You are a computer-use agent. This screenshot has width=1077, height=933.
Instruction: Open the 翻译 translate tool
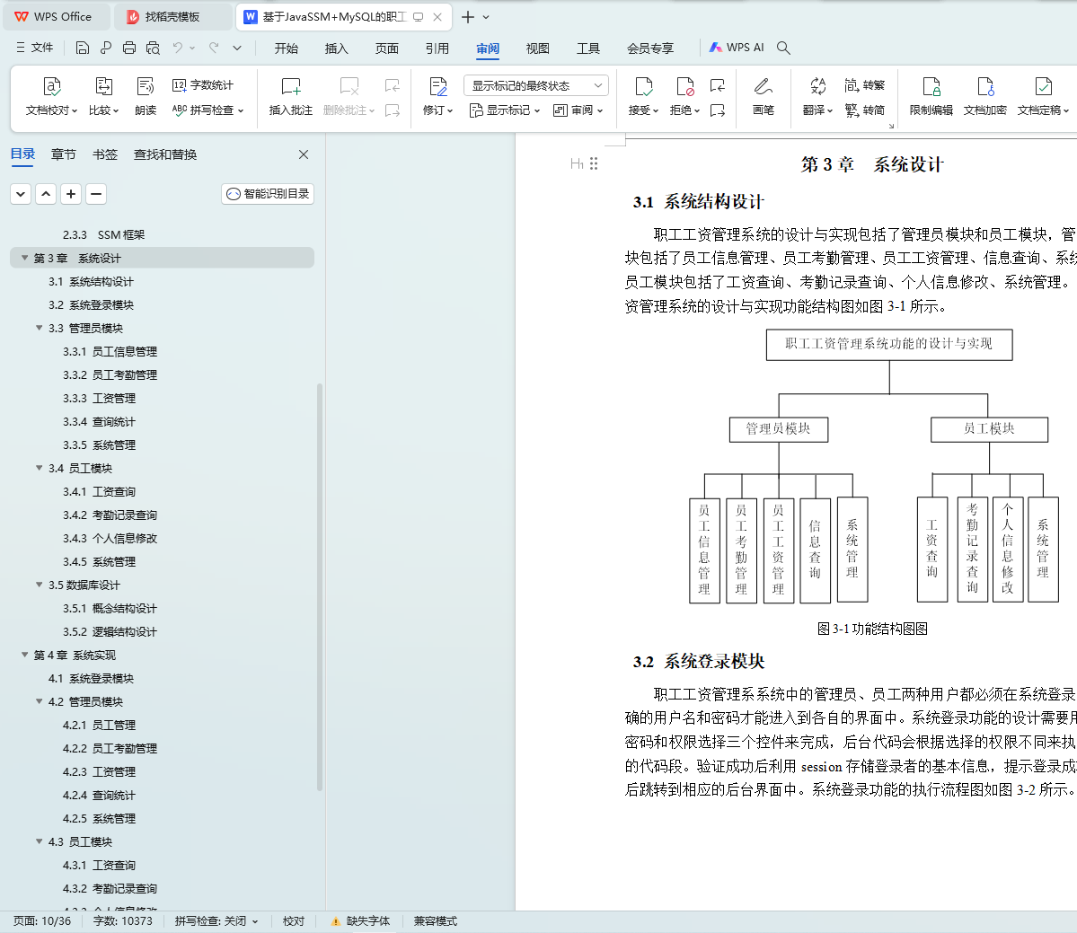click(x=817, y=96)
